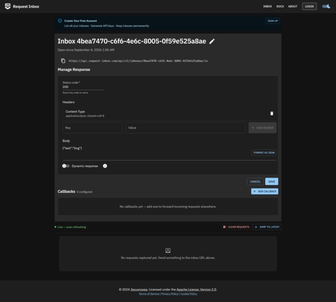The width and height of the screenshot is (336, 302).
Task: Copy the inbox URL with the clipboard icon
Action: tap(63, 61)
